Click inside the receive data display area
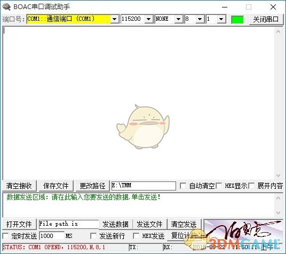This screenshot has width=286, height=254. [x=139, y=103]
